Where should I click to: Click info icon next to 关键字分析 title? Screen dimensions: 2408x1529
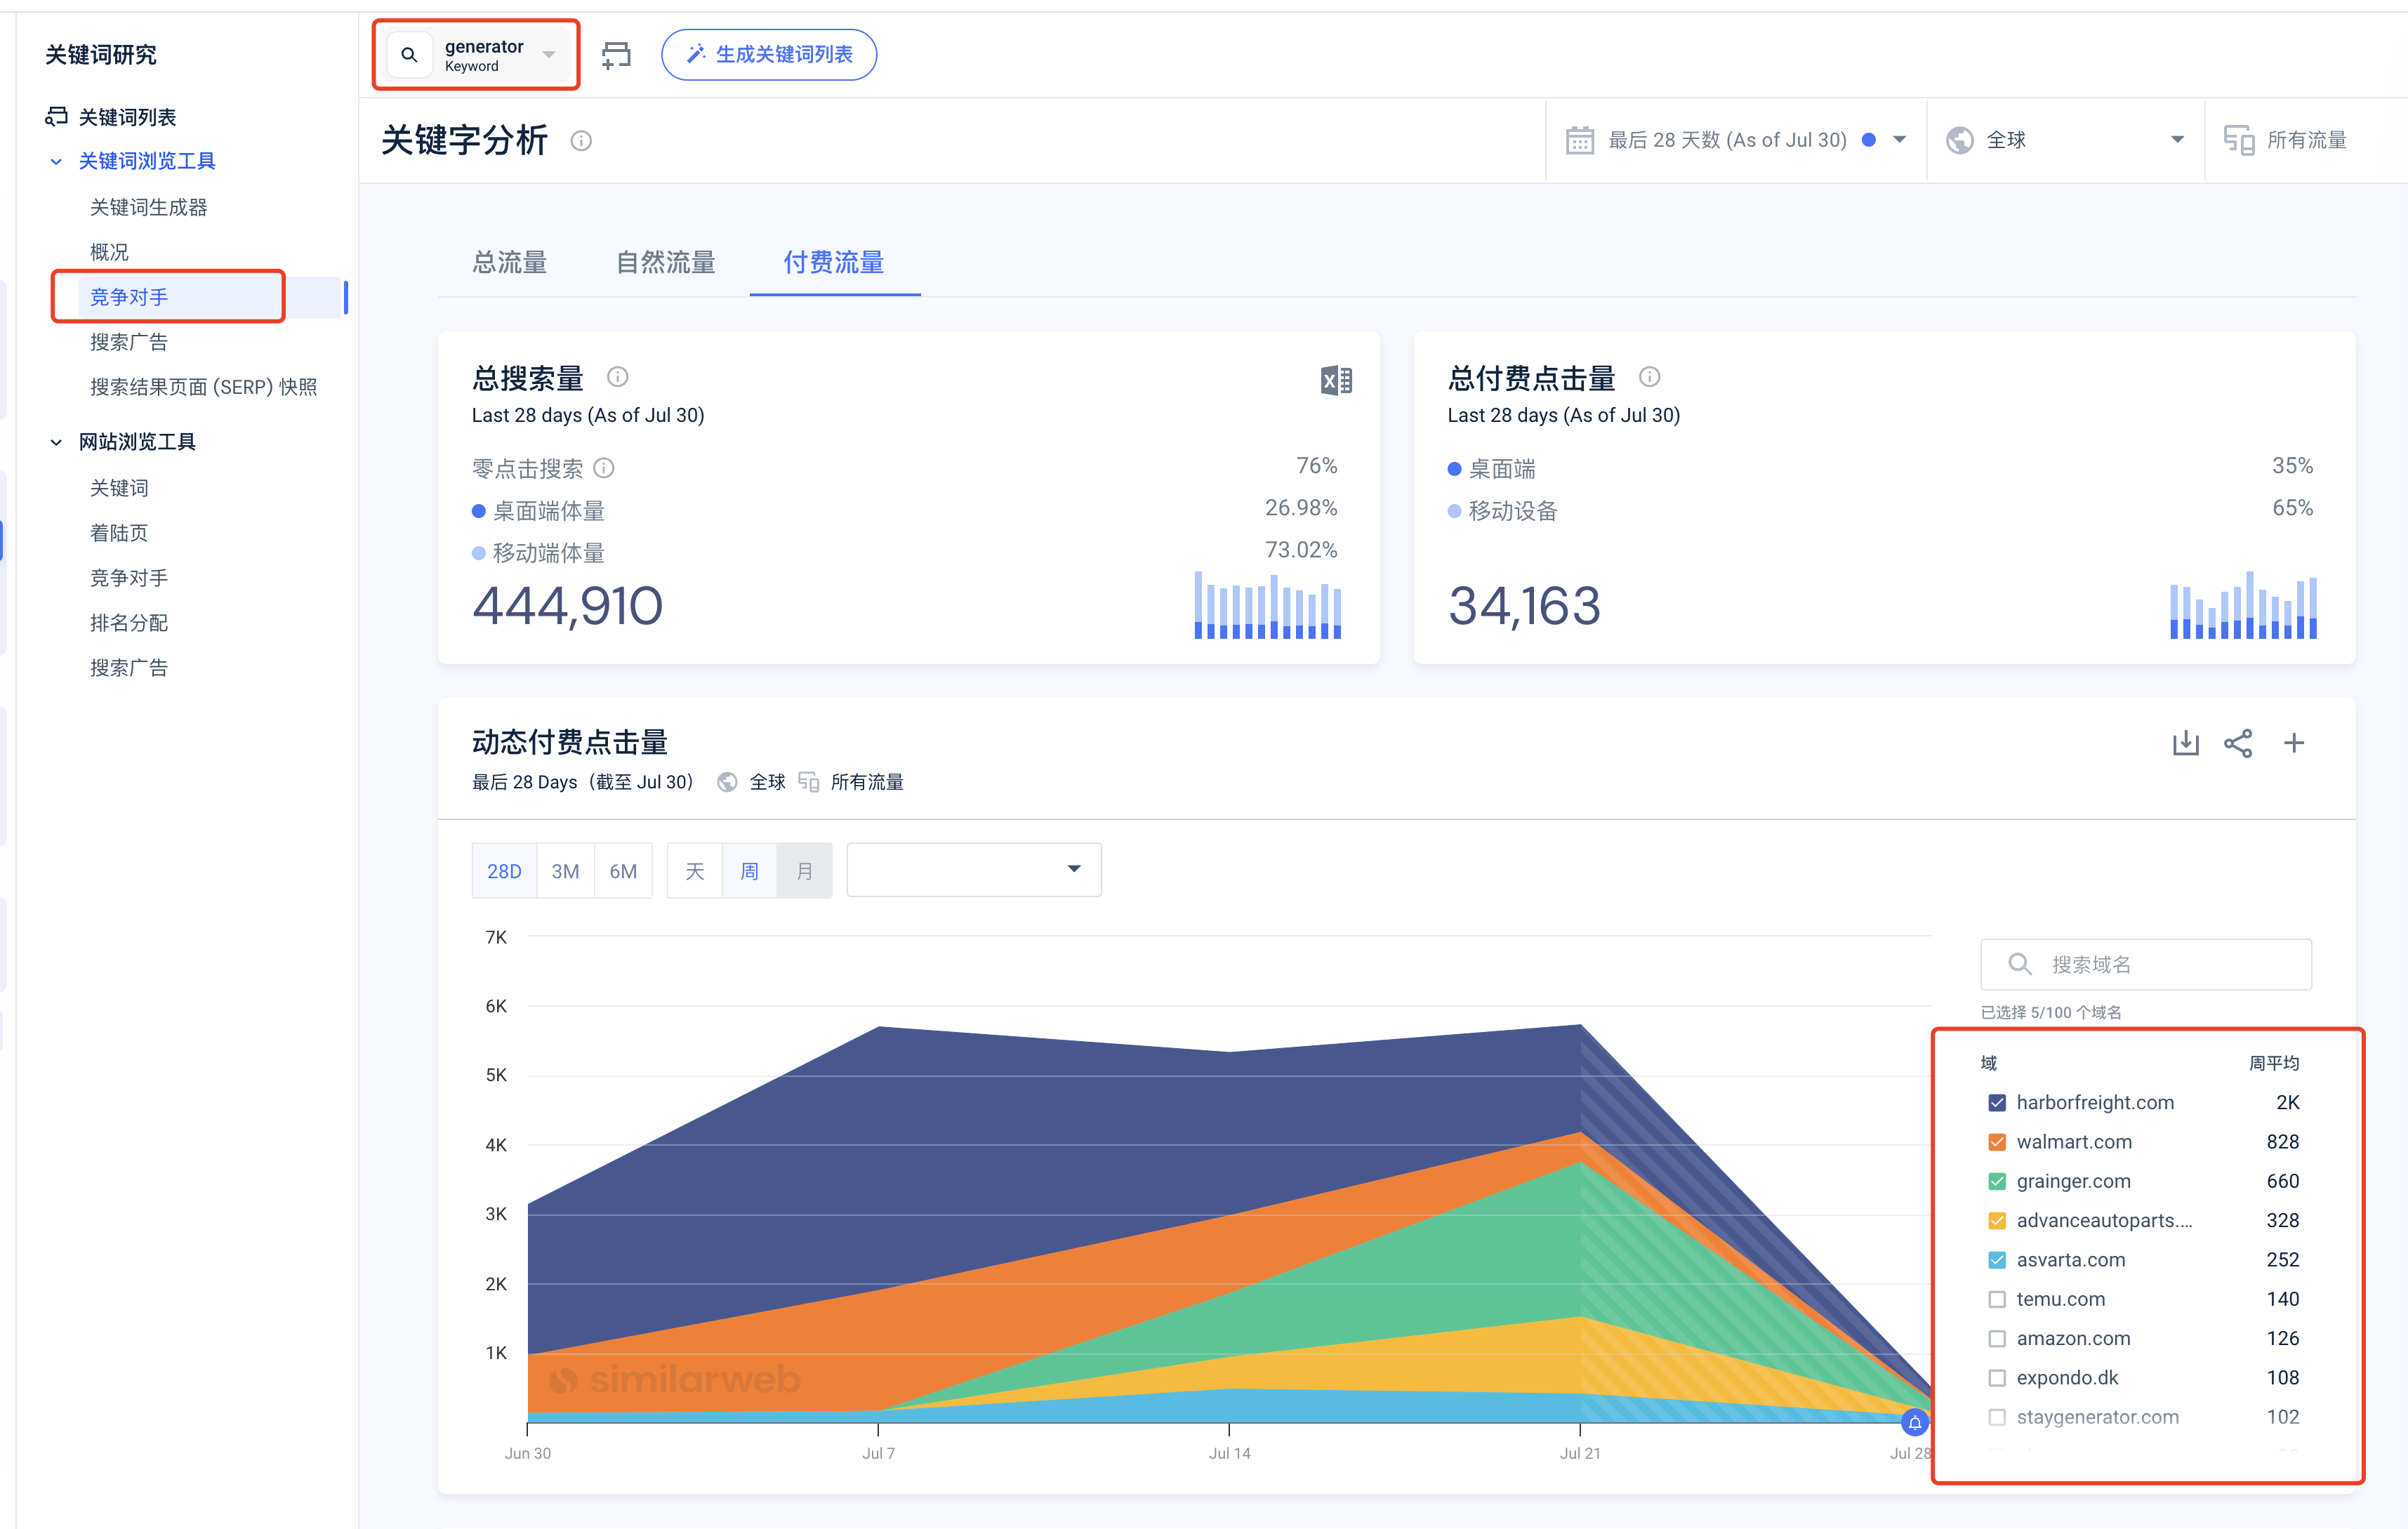pos(581,141)
